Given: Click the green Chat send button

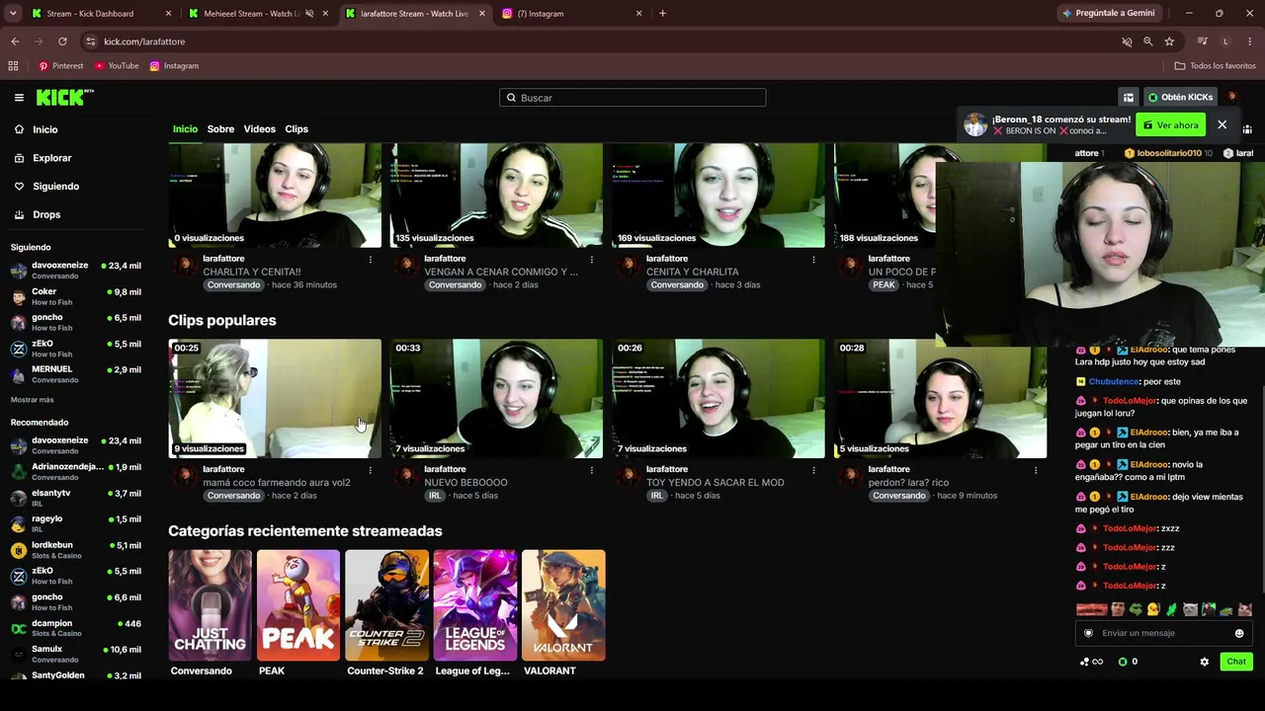Looking at the screenshot, I should [1235, 662].
